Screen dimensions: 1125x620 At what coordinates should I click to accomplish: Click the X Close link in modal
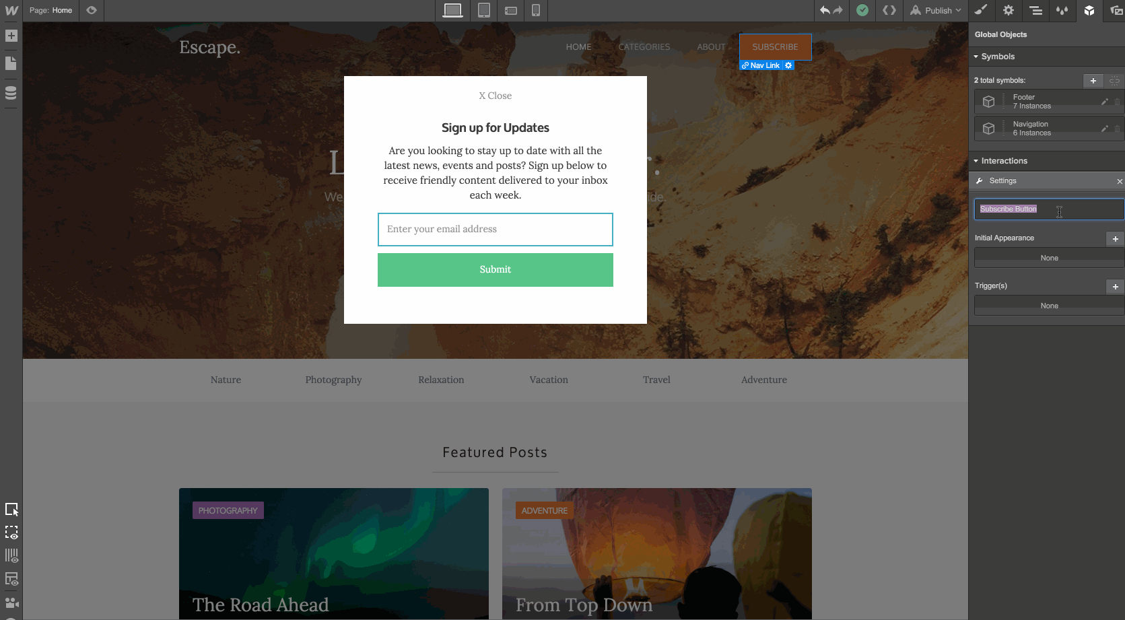click(x=496, y=96)
